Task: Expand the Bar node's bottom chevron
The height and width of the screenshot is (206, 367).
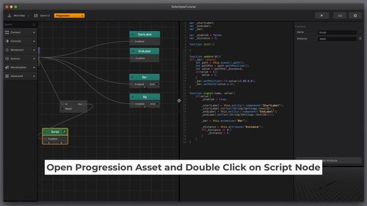Action: [145, 88]
